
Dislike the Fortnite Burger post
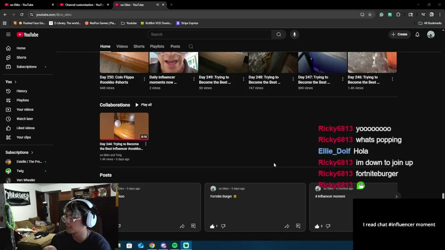(x=223, y=226)
